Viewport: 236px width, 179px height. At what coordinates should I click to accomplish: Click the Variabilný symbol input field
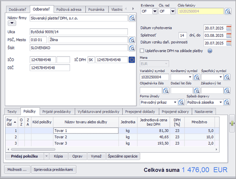154,77
